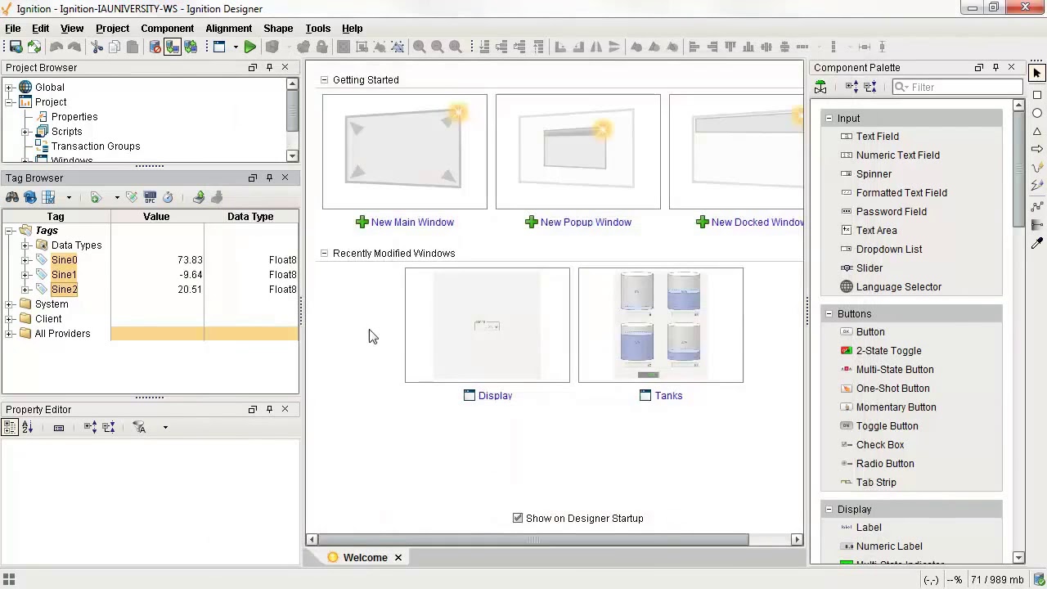1047x589 pixels.
Task: Open the Tools menu
Action: tap(318, 28)
